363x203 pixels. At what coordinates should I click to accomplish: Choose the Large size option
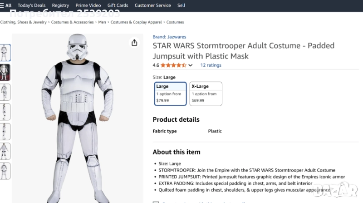click(x=170, y=93)
